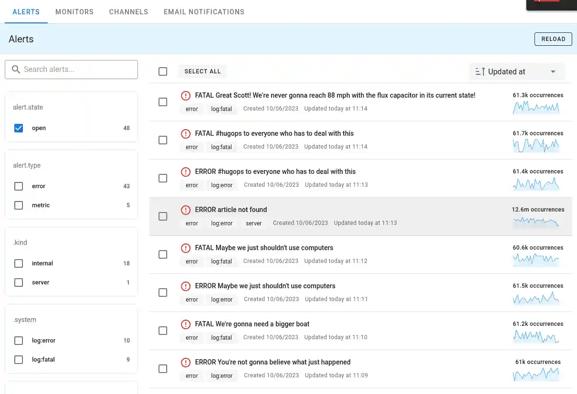Click the magnifier icon in the search alerts box

16,70
